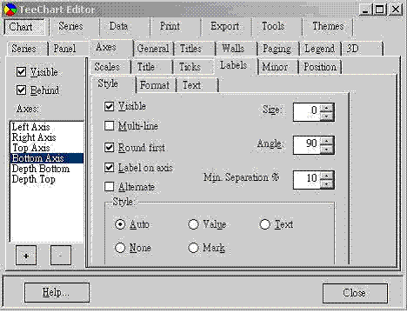Viewport: 407px width, 313px height.
Task: Open the Series main tab
Action: coord(70,26)
